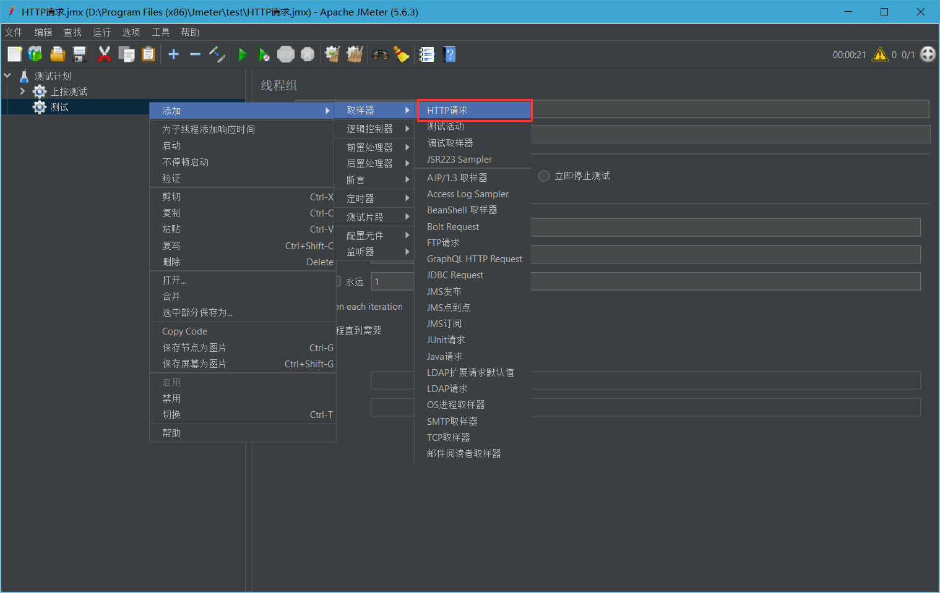
Task: Choose JSR223 Sampler from the list
Action: pos(473,160)
